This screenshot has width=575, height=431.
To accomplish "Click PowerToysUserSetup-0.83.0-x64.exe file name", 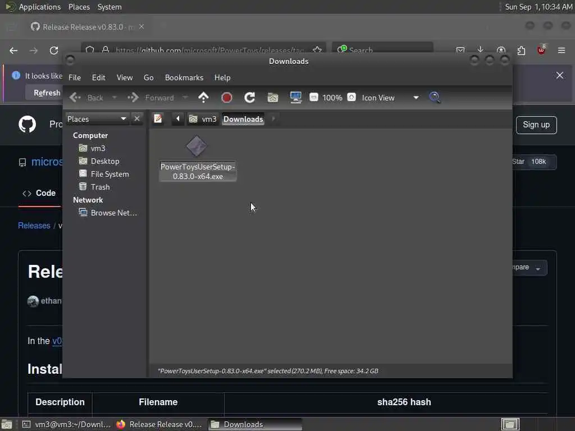I will click(x=198, y=172).
